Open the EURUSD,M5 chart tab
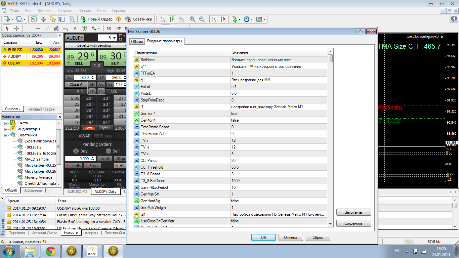Screen dimensions: 459x258 (77, 191)
